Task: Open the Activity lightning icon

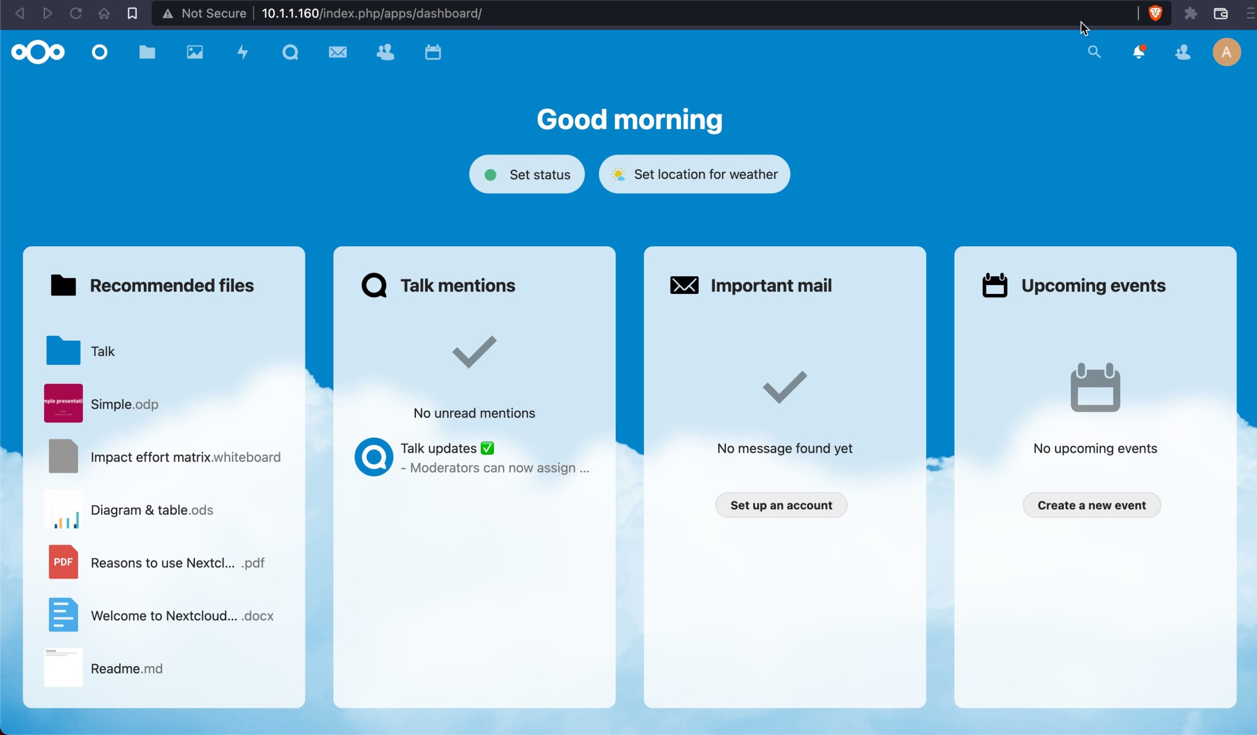Action: 243,52
